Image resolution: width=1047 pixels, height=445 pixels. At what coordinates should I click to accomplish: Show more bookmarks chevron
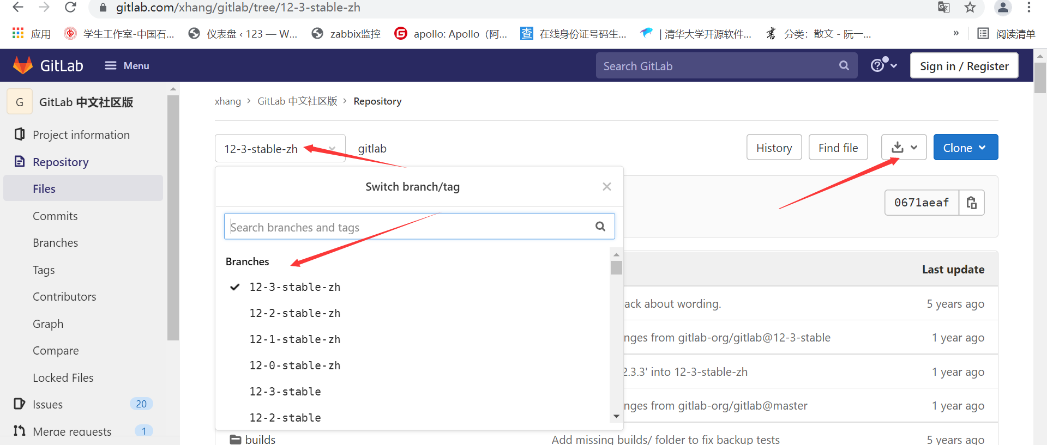955,33
